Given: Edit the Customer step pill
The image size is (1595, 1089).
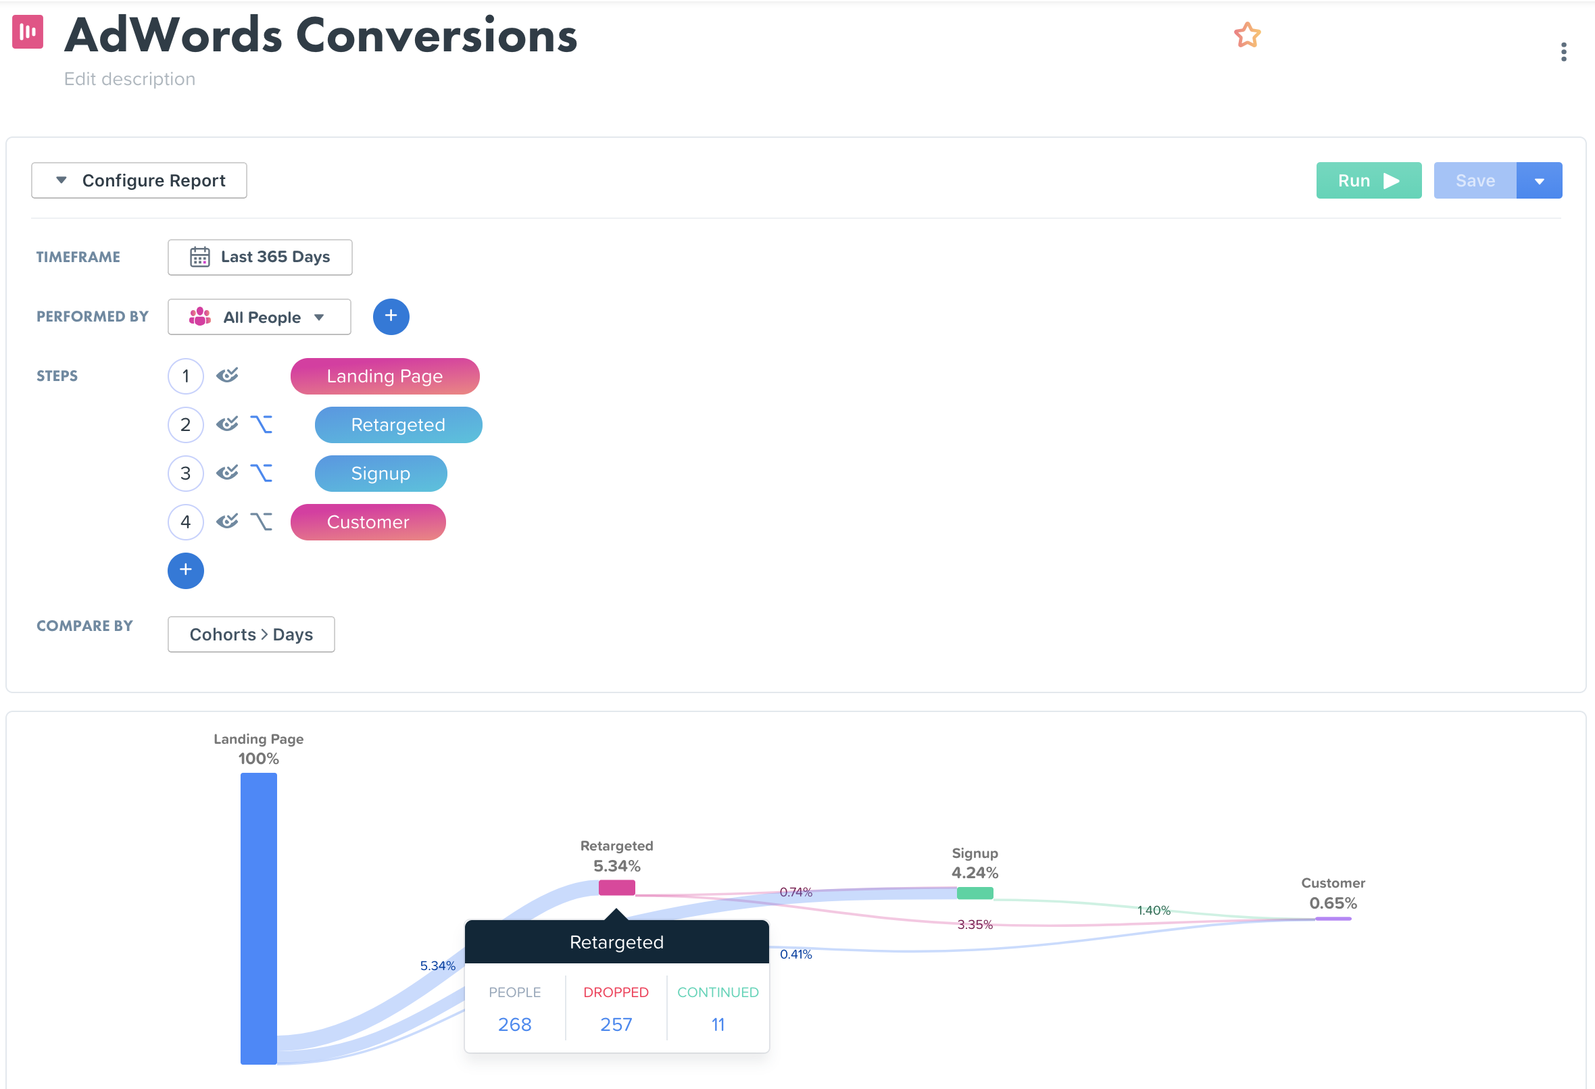Looking at the screenshot, I should 368,522.
